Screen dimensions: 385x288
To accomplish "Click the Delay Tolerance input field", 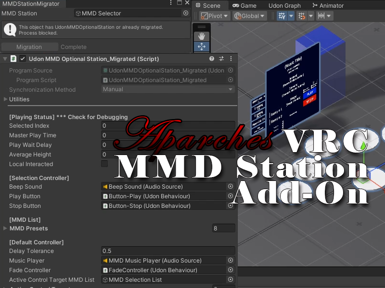I will pos(167,251).
